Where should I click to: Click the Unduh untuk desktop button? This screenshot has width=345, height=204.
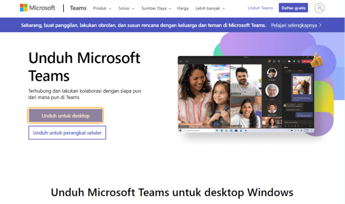pos(66,116)
